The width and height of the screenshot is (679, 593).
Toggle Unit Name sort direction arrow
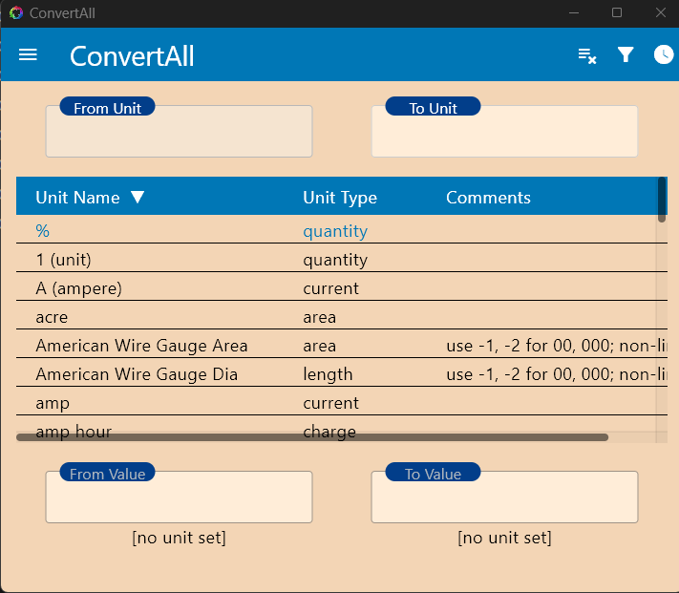click(138, 198)
